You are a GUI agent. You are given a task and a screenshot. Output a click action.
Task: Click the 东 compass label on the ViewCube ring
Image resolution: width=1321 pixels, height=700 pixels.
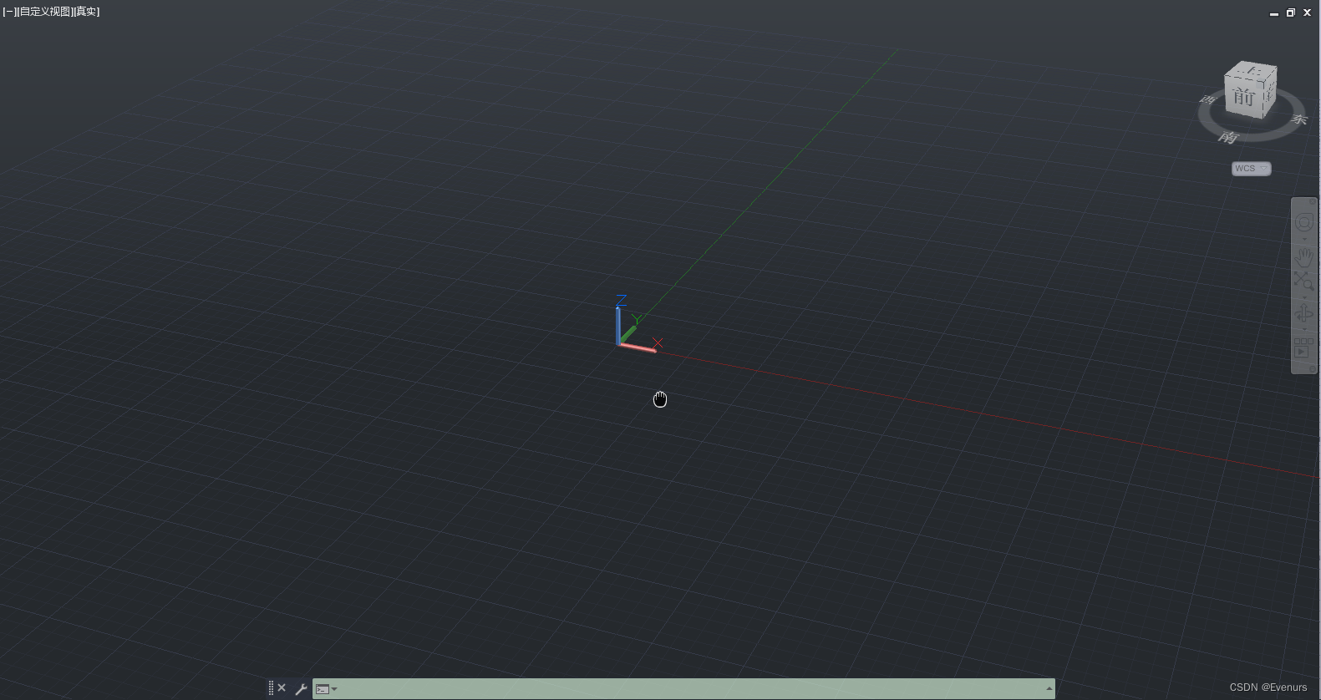(1298, 119)
